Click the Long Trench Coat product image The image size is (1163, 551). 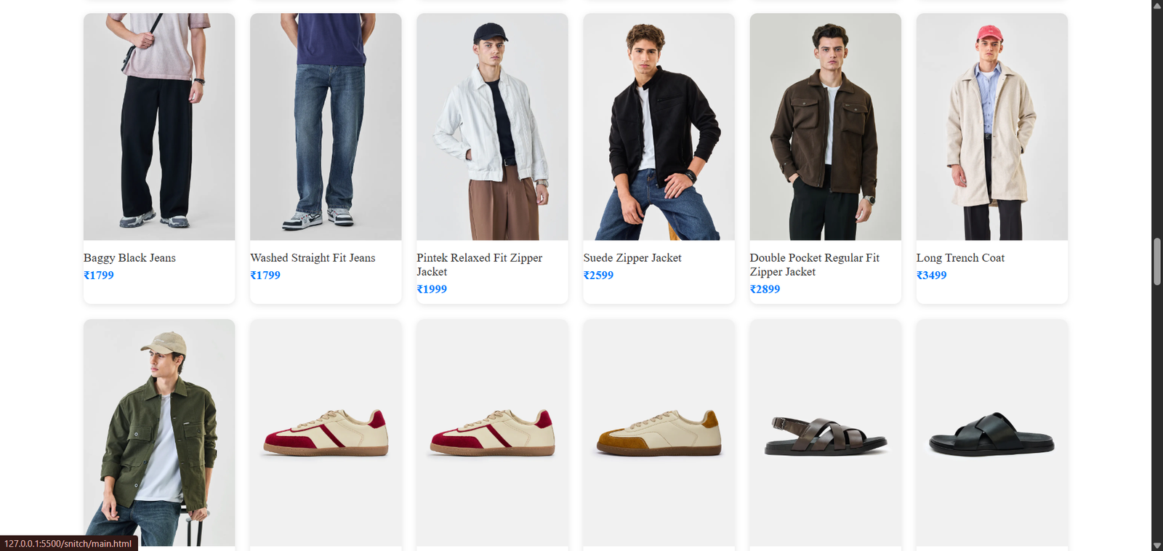coord(991,126)
